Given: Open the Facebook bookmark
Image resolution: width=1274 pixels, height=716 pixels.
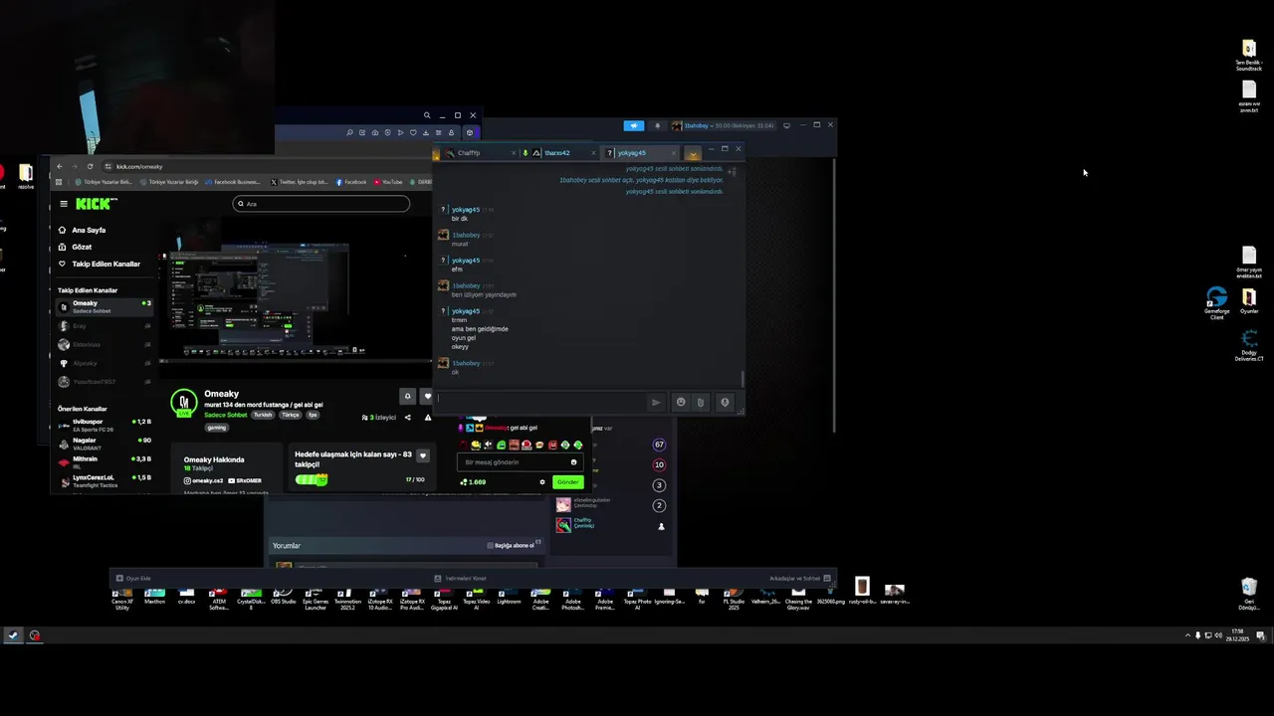Looking at the screenshot, I should pyautogui.click(x=351, y=182).
